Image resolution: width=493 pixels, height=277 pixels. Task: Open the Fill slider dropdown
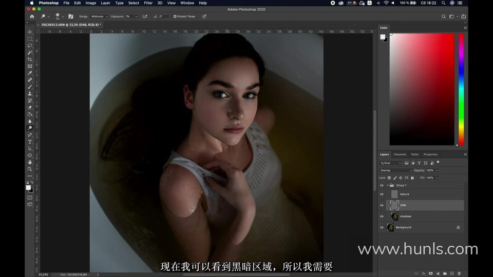(x=437, y=178)
